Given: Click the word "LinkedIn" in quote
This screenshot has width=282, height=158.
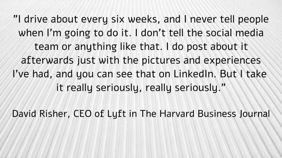Looking at the screenshot, I should click(x=195, y=74).
